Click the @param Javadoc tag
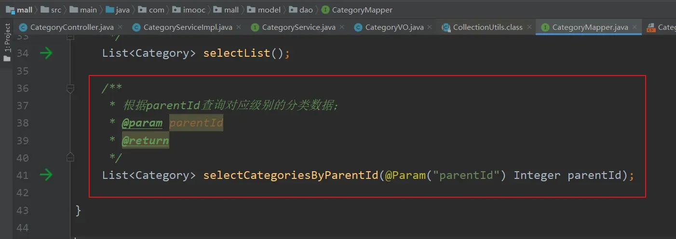676x239 pixels. click(x=142, y=123)
